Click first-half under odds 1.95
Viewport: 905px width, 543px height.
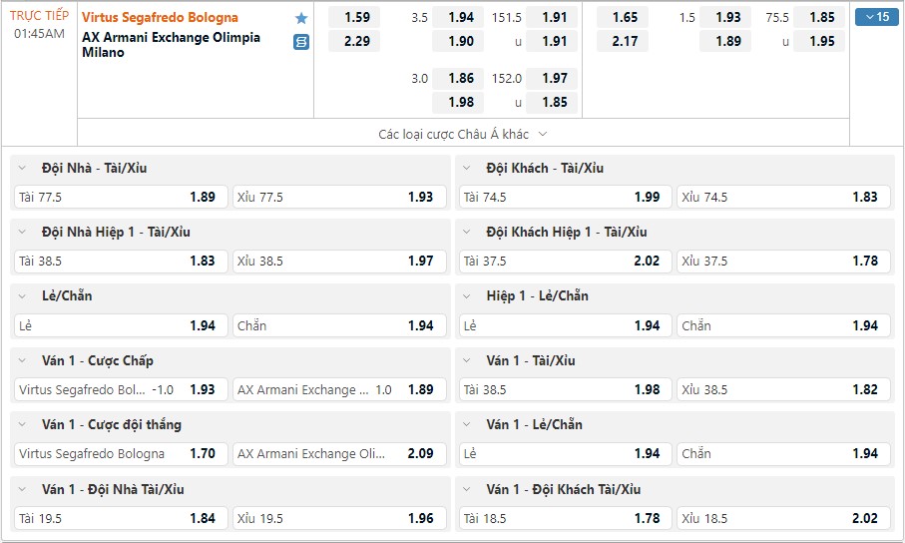[x=819, y=42]
